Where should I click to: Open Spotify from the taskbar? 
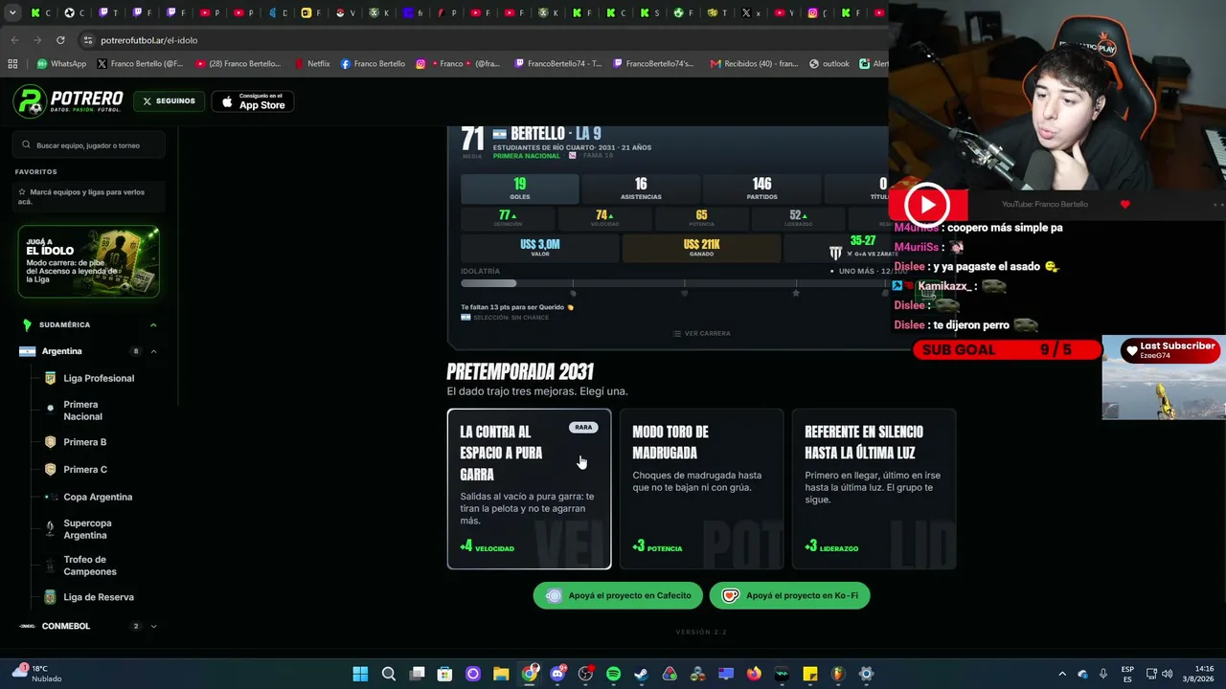click(613, 674)
